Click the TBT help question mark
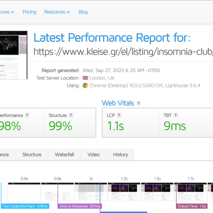 [x=175, y=115]
